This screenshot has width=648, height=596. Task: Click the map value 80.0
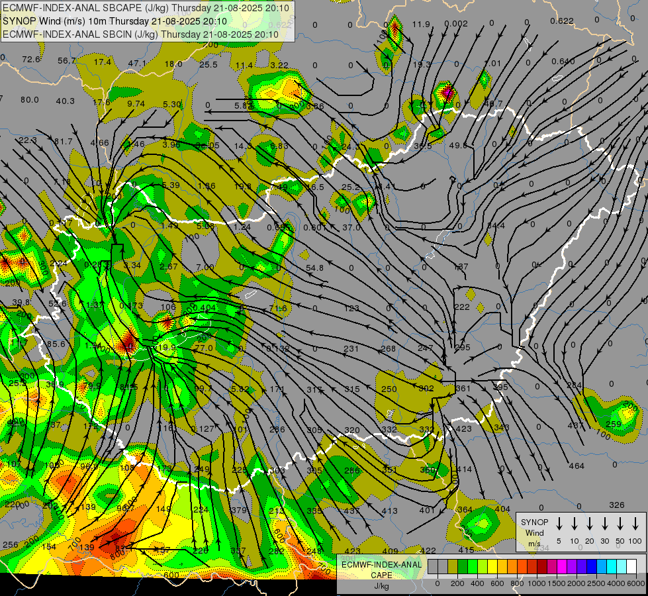pos(29,100)
